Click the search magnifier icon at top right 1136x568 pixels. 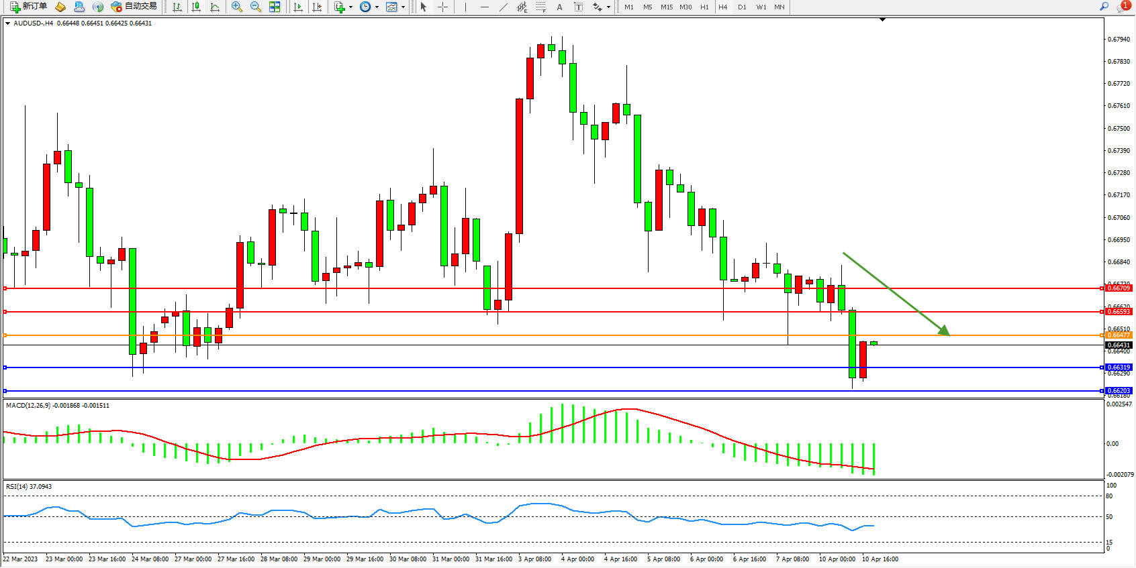point(1104,7)
